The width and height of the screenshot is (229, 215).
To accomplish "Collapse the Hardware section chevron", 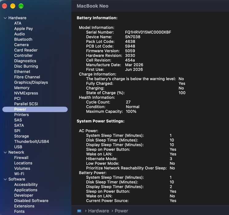I will (5, 18).
